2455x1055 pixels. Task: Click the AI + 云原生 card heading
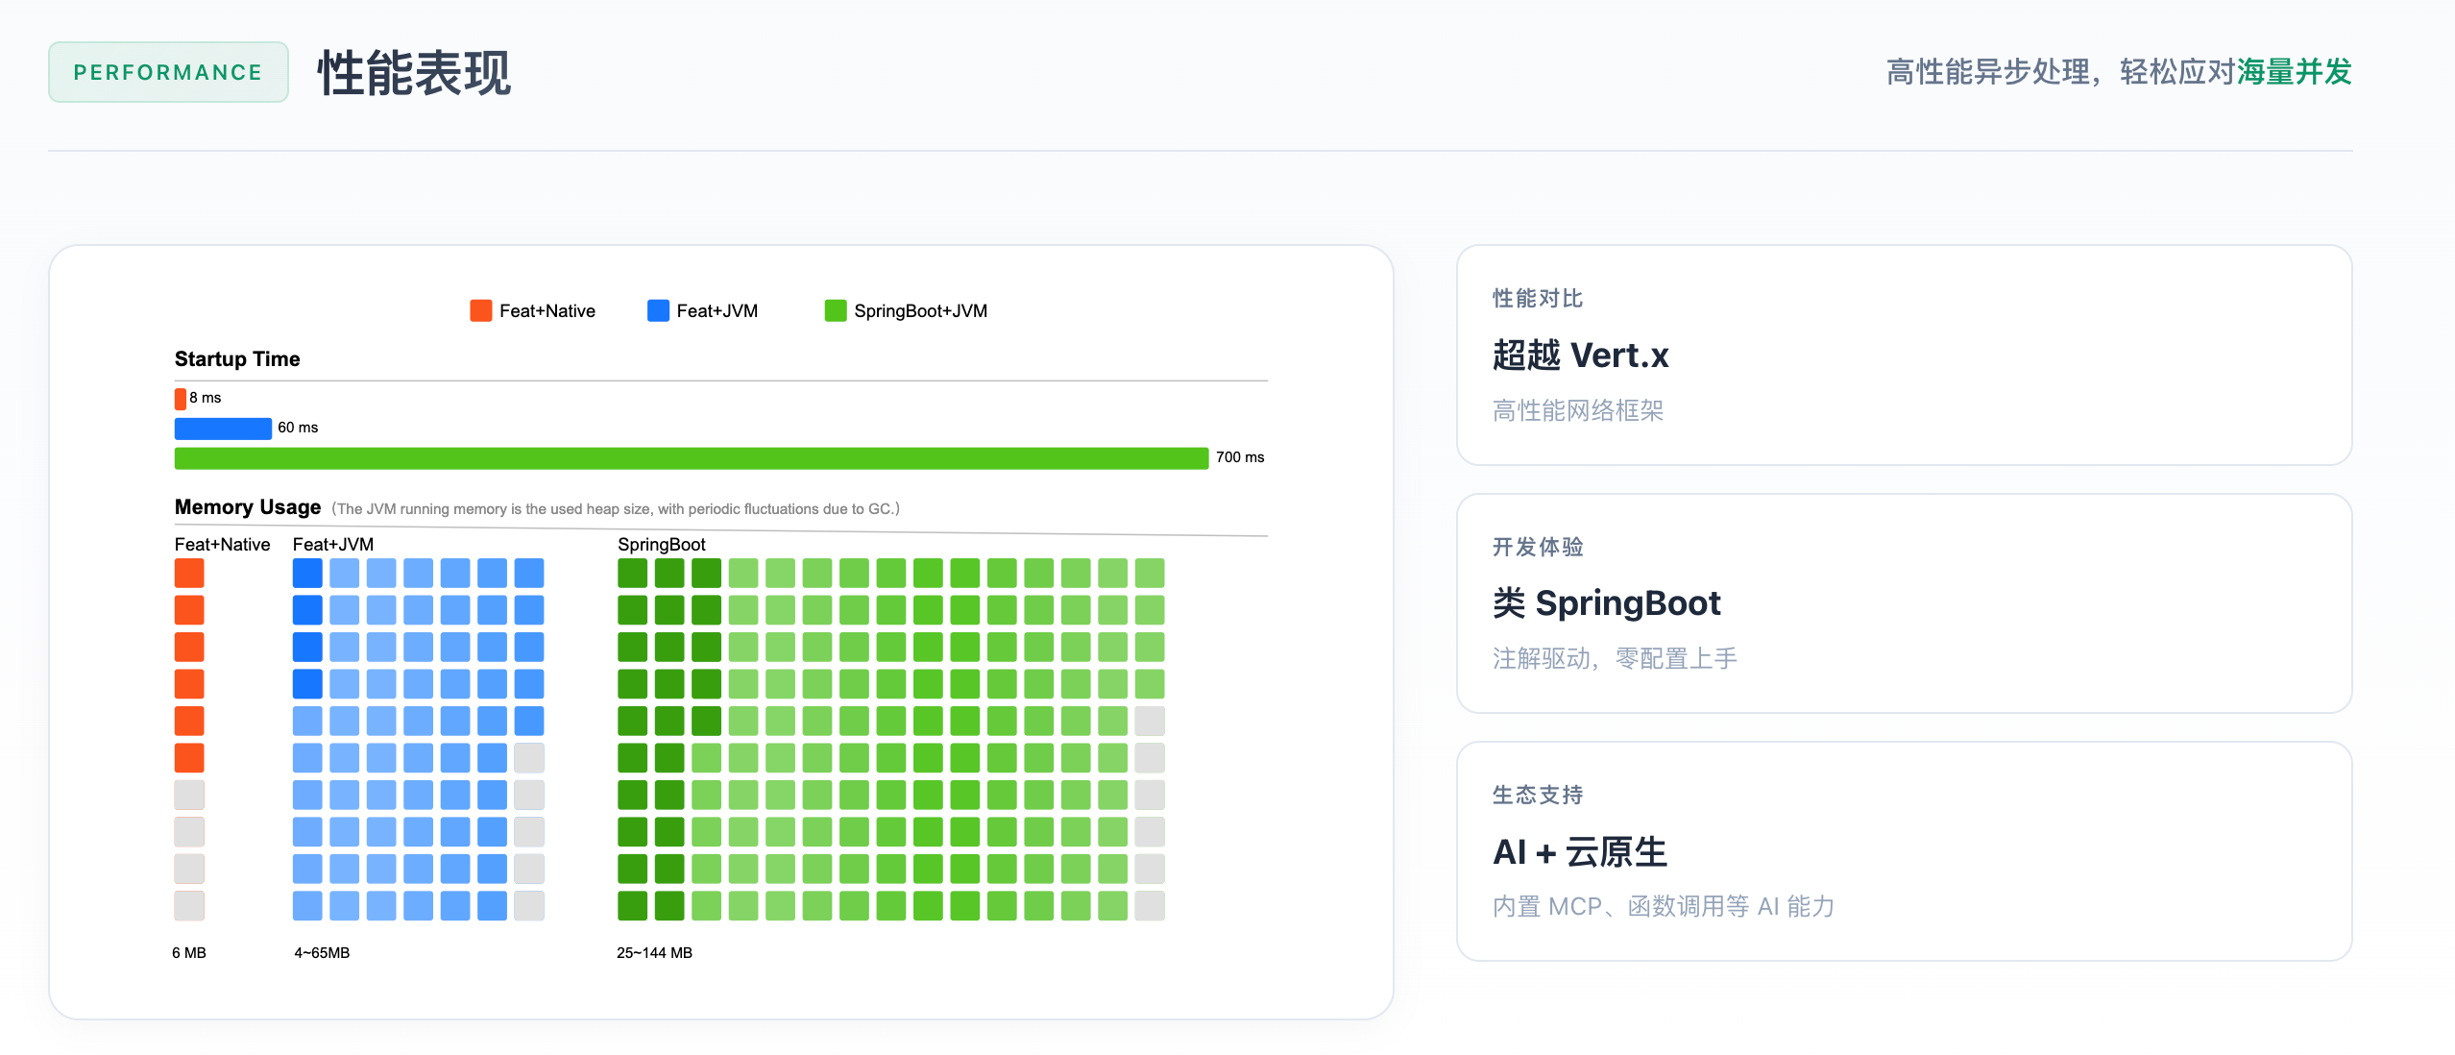tap(1580, 852)
